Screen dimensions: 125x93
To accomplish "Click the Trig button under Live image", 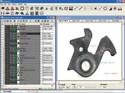I will (67, 87).
